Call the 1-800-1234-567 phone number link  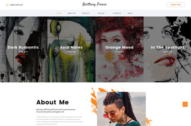[x=16, y=5]
